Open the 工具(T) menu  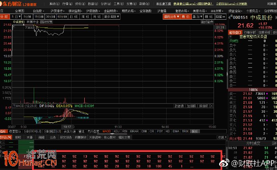(x=118, y=4)
